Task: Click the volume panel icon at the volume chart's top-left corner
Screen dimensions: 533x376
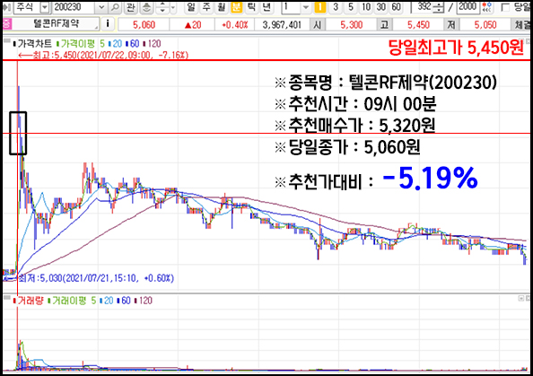Action: click(x=7, y=298)
